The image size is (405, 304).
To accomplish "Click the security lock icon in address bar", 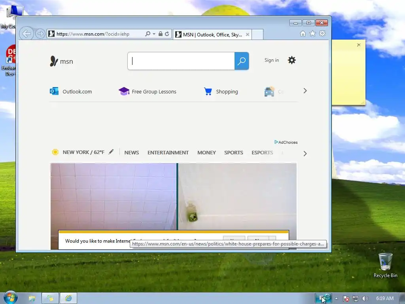I will 161,34.
